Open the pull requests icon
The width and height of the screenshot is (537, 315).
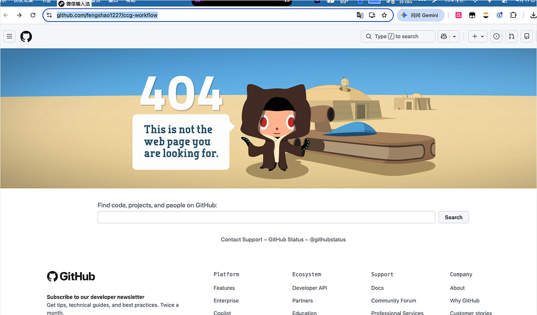pyautogui.click(x=511, y=36)
